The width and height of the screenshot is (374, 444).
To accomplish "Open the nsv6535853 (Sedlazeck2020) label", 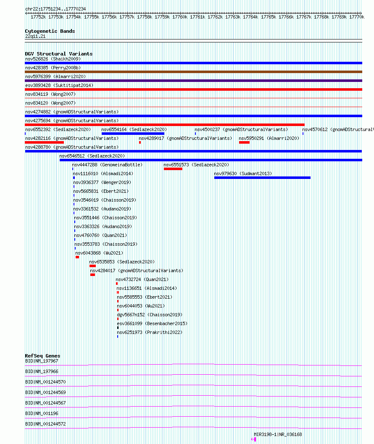I will pos(122,262).
